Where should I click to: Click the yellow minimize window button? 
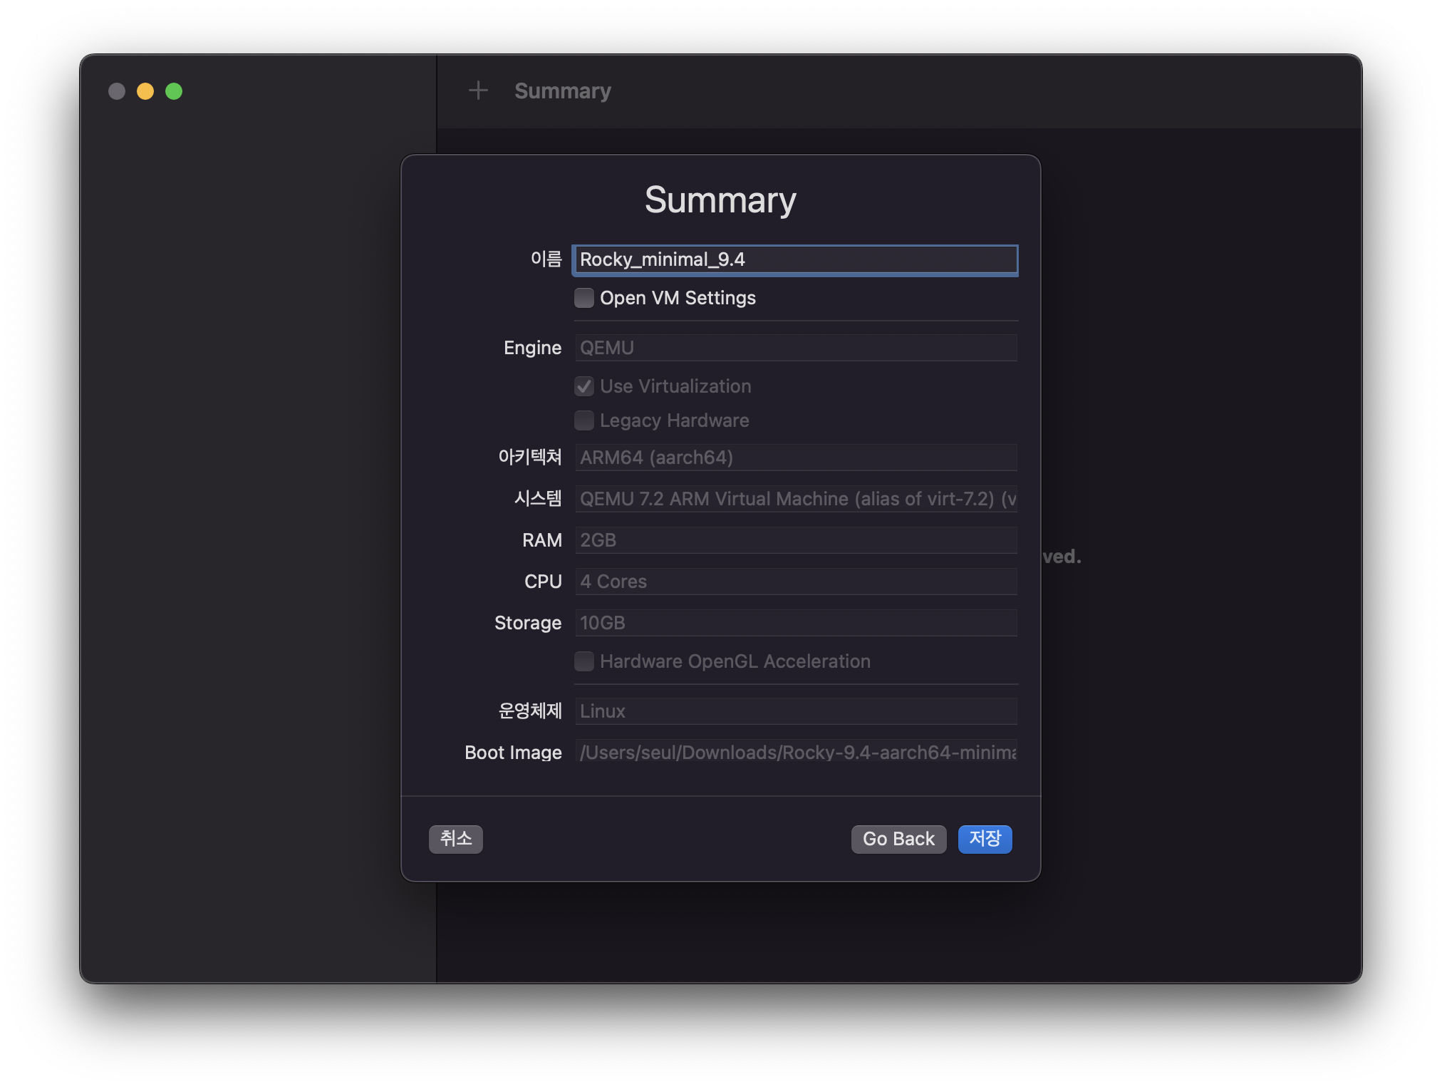coord(145,91)
